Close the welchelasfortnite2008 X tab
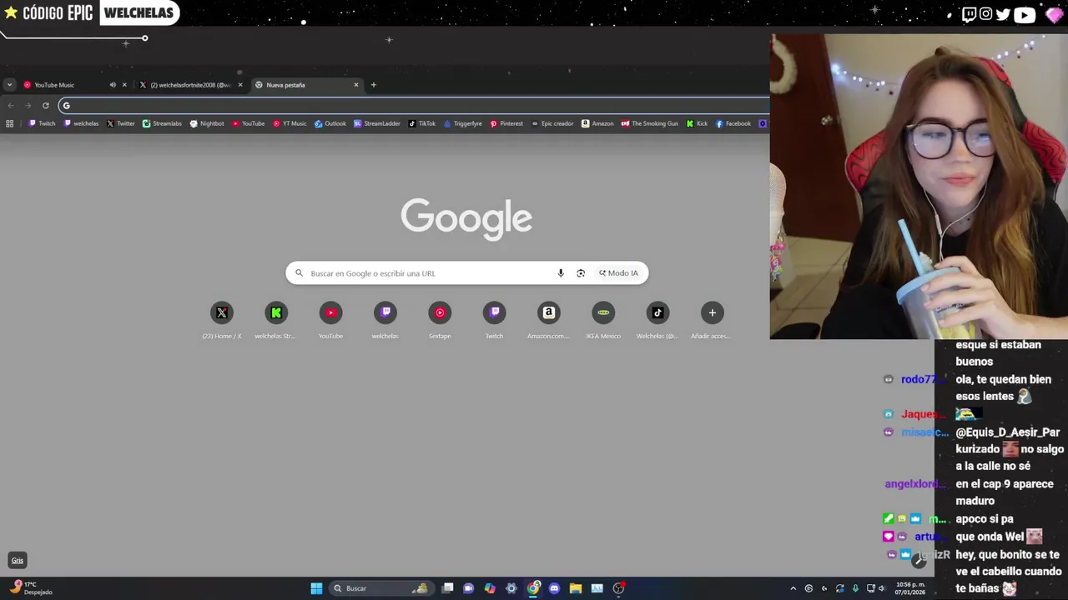 240,85
